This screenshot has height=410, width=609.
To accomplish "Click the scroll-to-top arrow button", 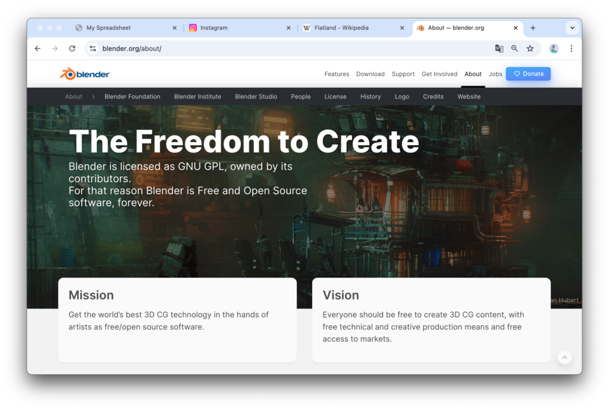I will click(564, 357).
